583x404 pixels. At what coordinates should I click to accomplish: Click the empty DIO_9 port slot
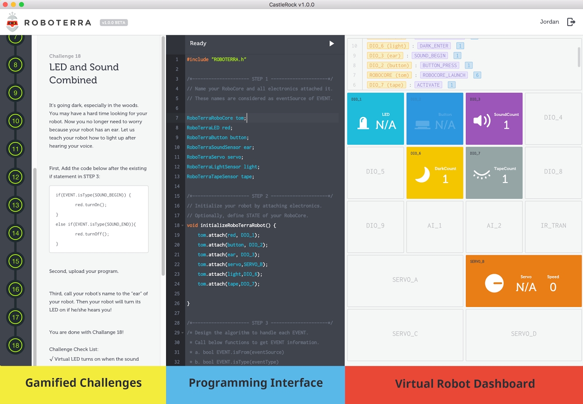[375, 227]
